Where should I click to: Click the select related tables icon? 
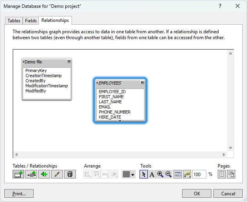(187, 174)
